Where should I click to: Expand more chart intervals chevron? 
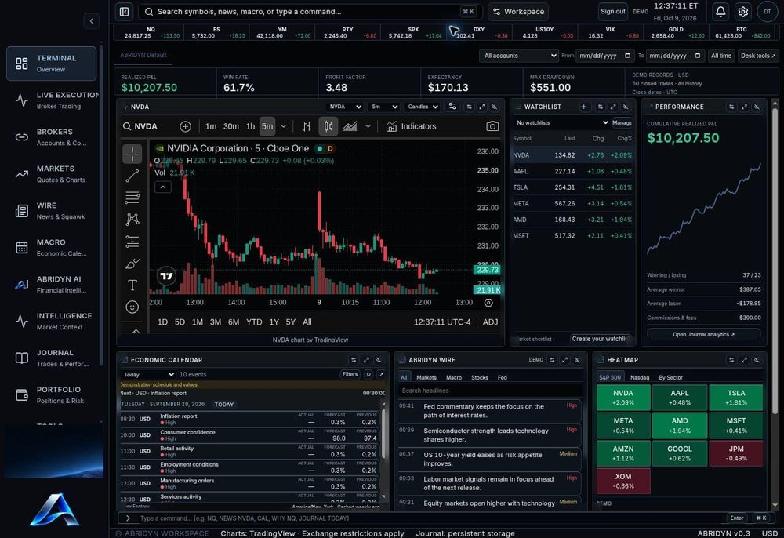284,126
